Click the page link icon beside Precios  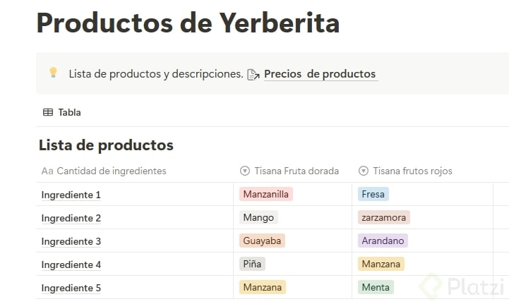(x=253, y=74)
